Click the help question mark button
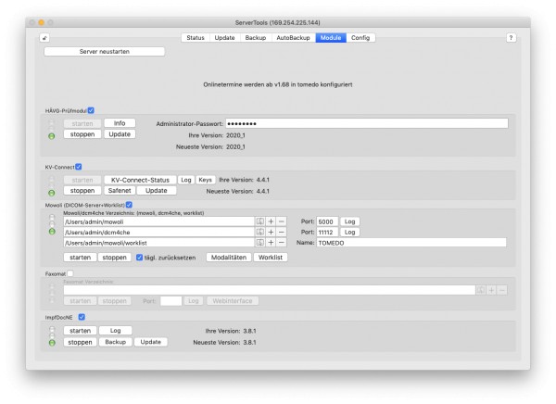The height and width of the screenshot is (404, 556). coord(511,38)
